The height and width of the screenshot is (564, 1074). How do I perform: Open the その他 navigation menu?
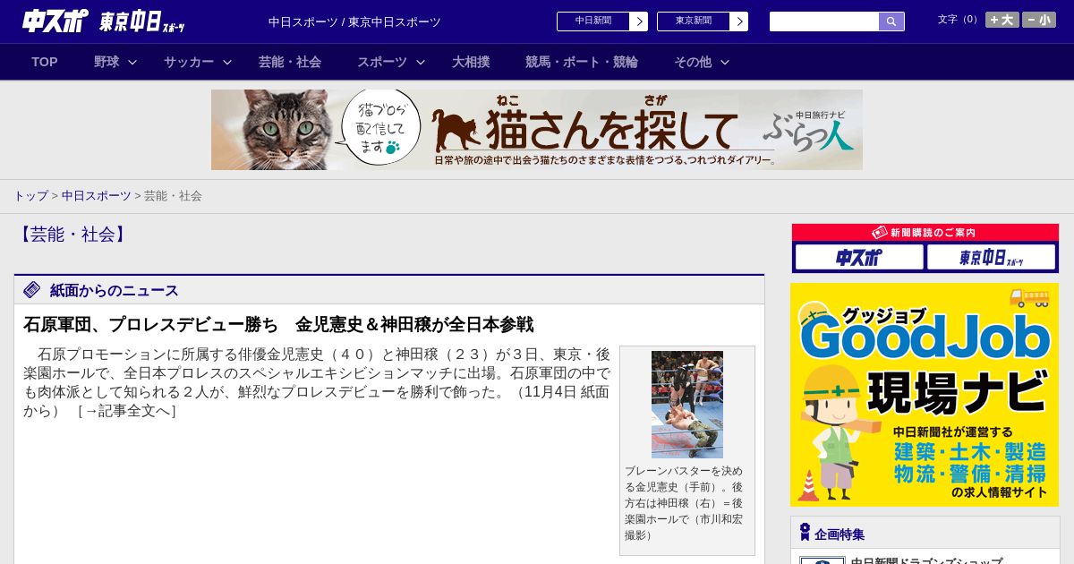point(693,62)
